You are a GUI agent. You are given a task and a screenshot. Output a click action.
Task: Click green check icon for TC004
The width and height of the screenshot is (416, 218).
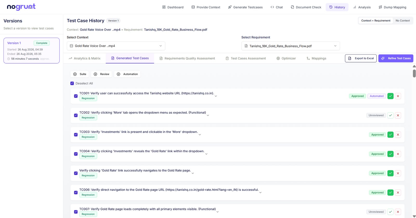[x=390, y=154]
